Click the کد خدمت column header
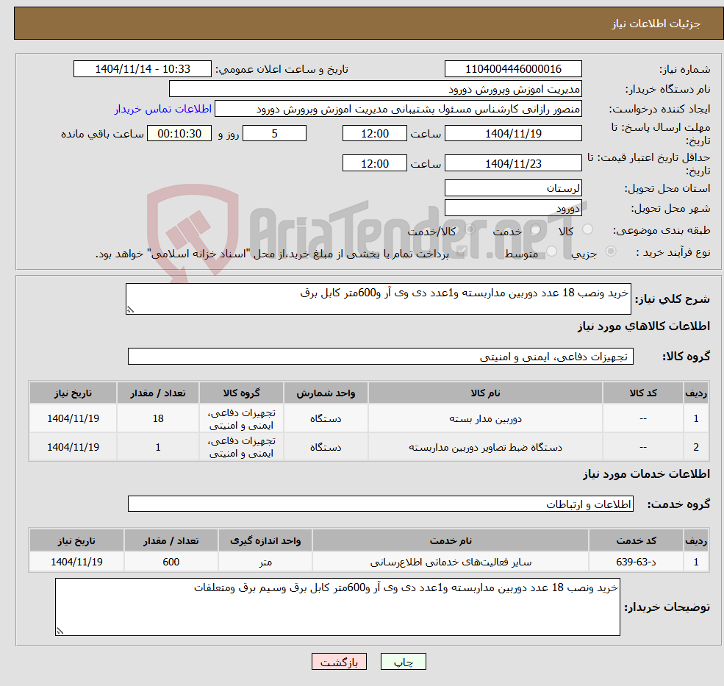724x686 pixels. [636, 540]
